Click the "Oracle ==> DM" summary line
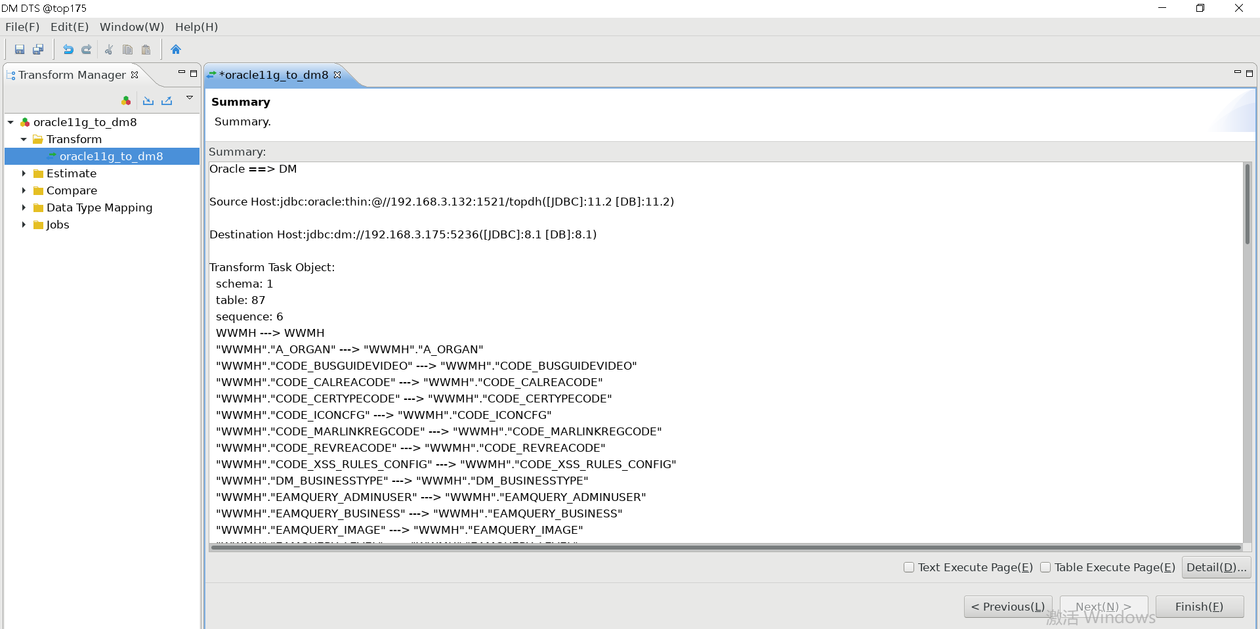1260x629 pixels. 253,169
